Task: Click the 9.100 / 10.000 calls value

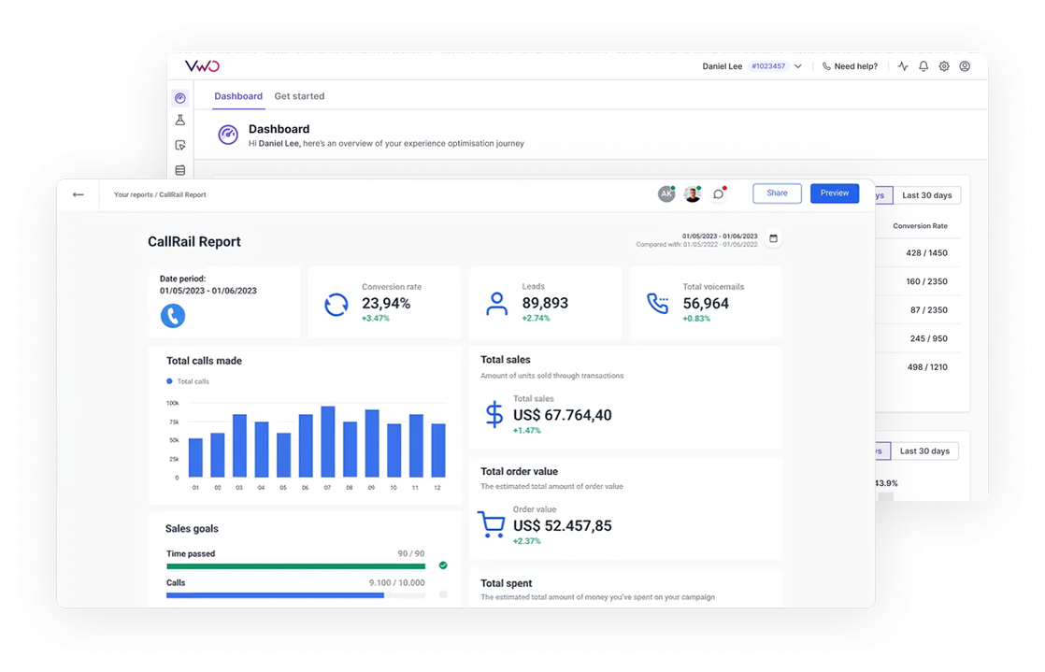Action: (x=396, y=582)
